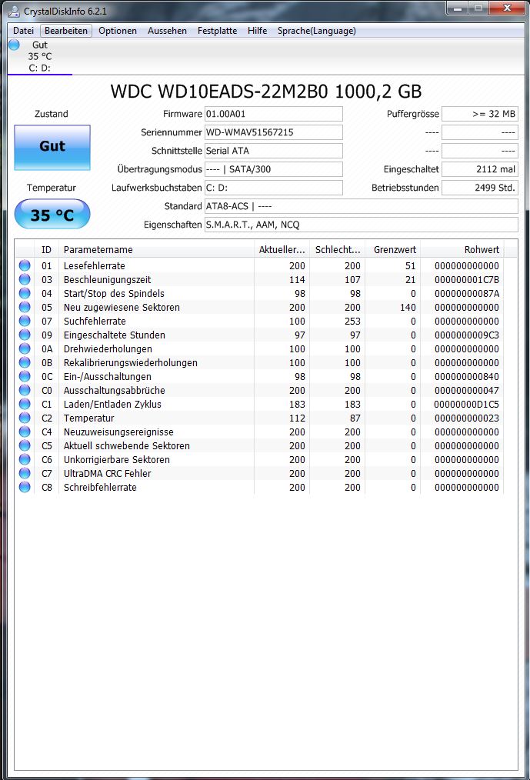Click raw value 0000000009C3
The image size is (530, 780).
[x=467, y=335]
